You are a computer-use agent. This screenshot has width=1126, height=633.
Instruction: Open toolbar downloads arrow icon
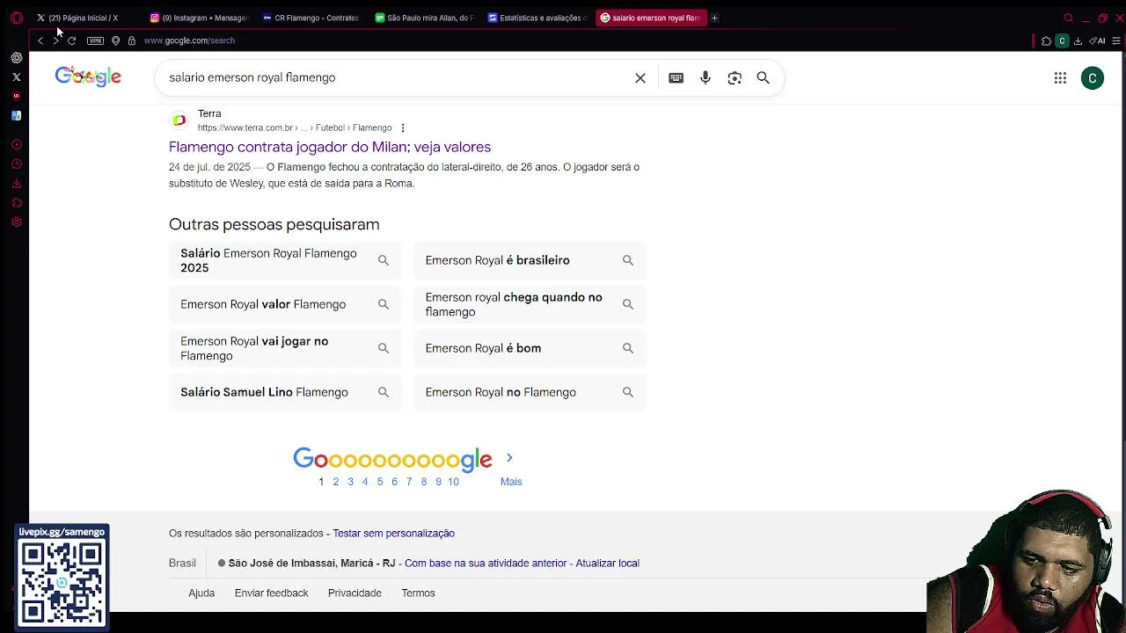tap(1078, 40)
